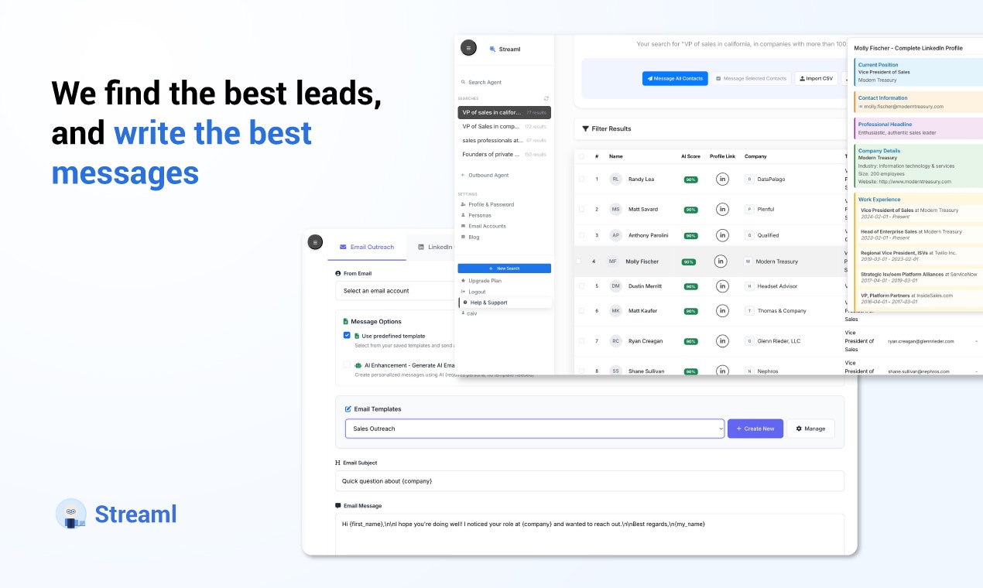Click the Streaml mascot logo at bottom left
Image resolution: width=983 pixels, height=588 pixels.
click(x=71, y=514)
